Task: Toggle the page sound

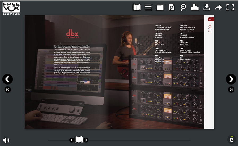Action: [x=6, y=140]
